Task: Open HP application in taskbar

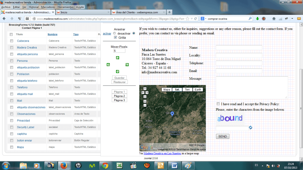Action: (78, 166)
